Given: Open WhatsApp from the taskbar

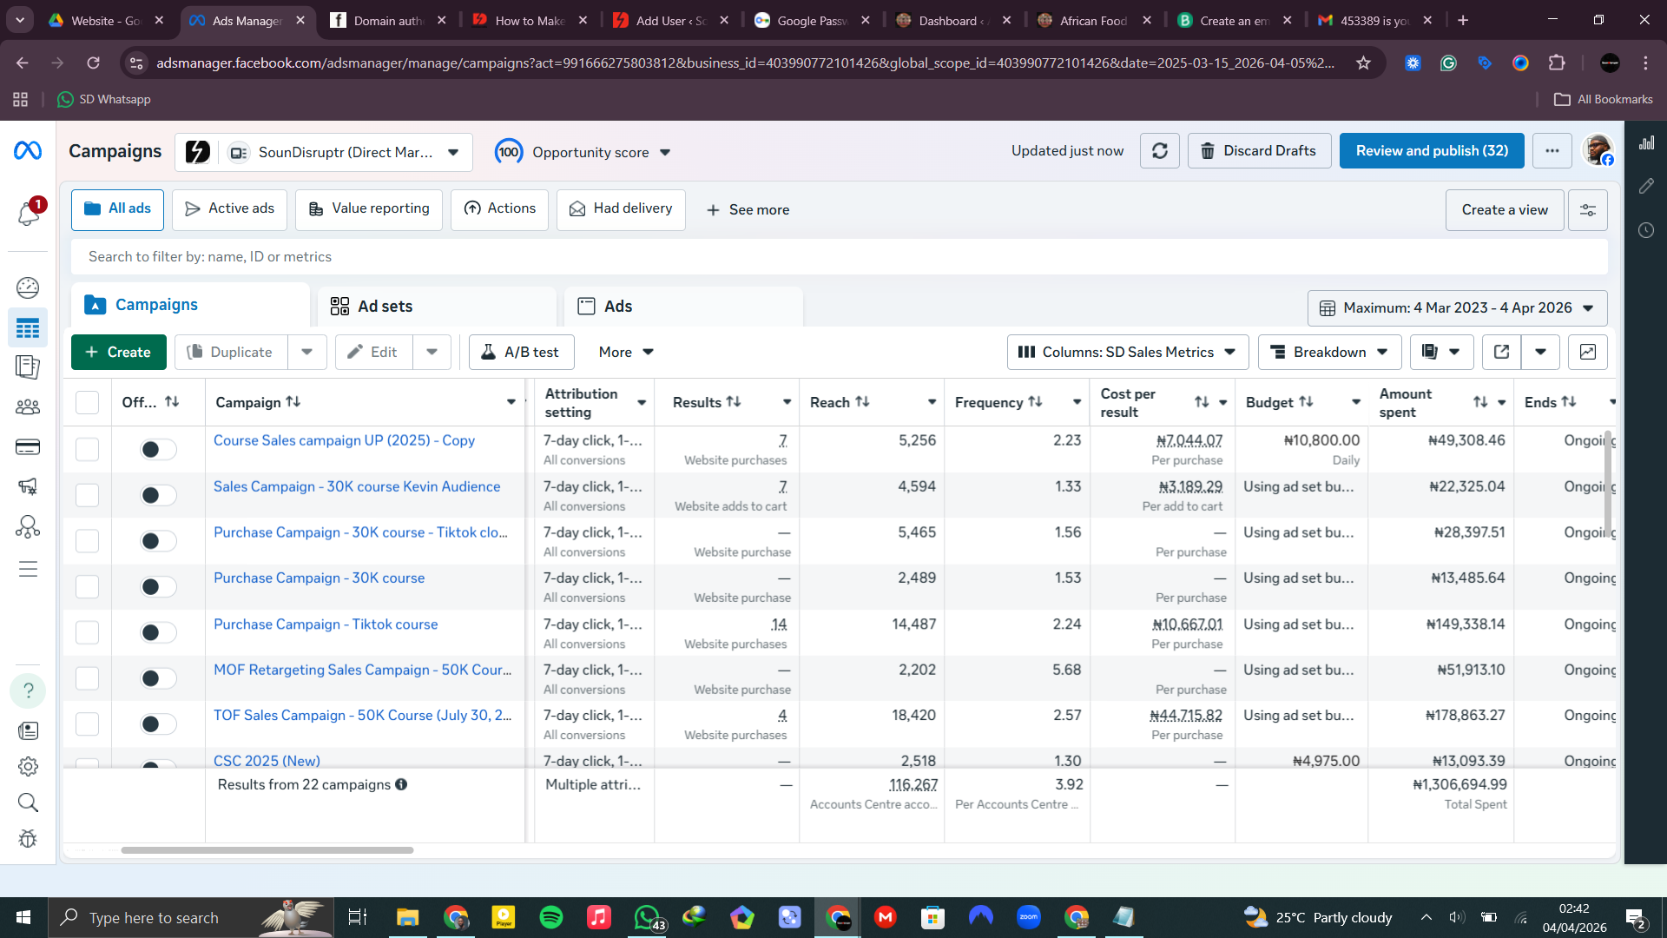Looking at the screenshot, I should [x=648, y=917].
